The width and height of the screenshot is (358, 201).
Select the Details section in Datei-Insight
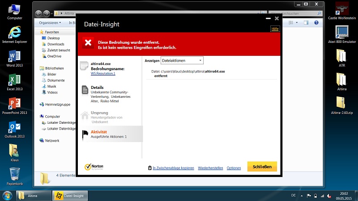pos(111,94)
